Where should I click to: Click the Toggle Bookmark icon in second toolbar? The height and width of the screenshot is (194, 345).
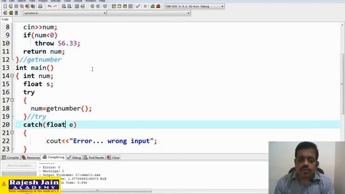11,13
